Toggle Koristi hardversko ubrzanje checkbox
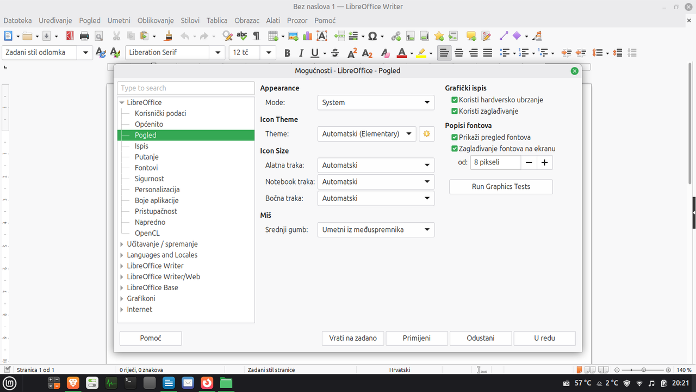This screenshot has height=392, width=696. [455, 100]
